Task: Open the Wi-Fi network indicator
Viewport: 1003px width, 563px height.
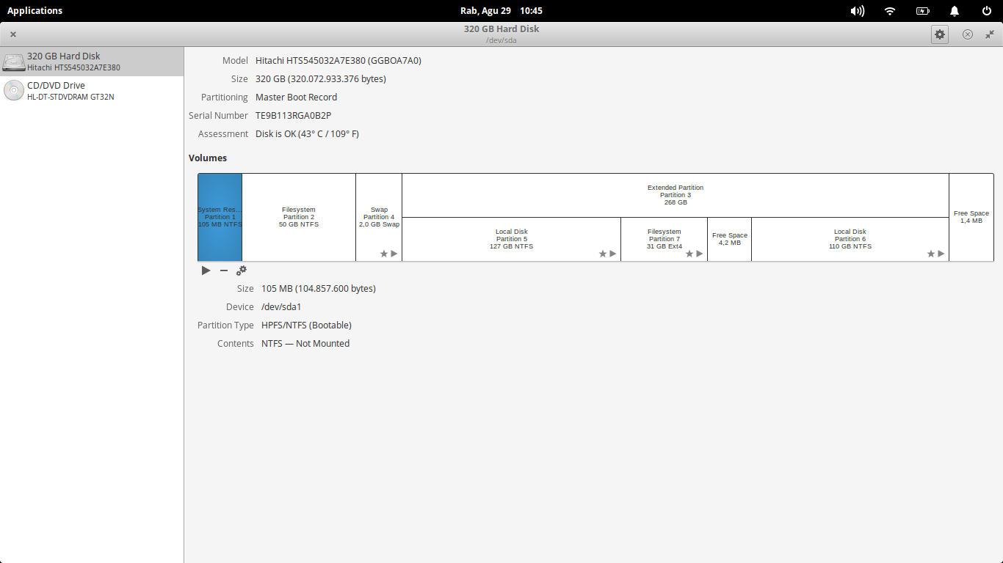Action: [x=890, y=11]
